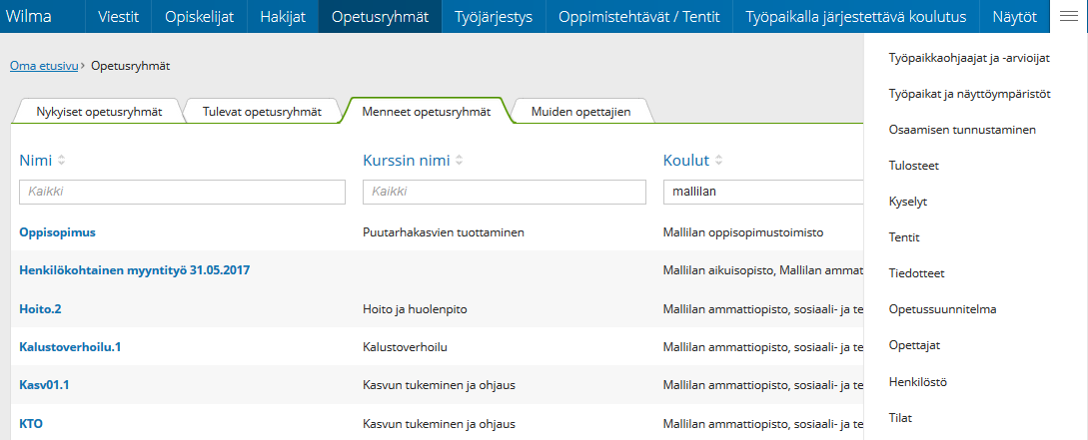Open Kalustoverhoilu.1 teaching group

click(70, 346)
